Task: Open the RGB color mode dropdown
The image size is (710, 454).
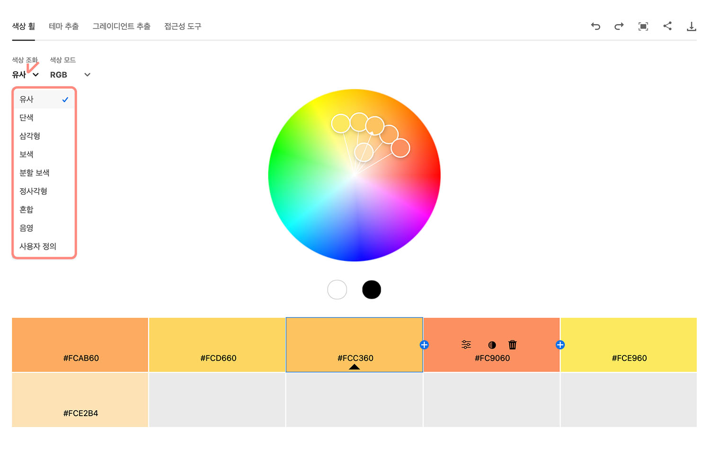Action: click(70, 75)
